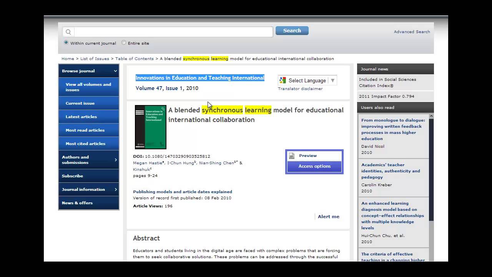492x277 pixels.
Task: Click the DOI 10.1080/14703290903525812 text
Action: click(171, 157)
